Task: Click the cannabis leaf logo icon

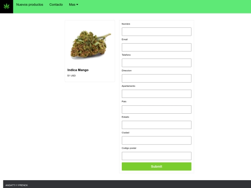Action: point(7,6)
